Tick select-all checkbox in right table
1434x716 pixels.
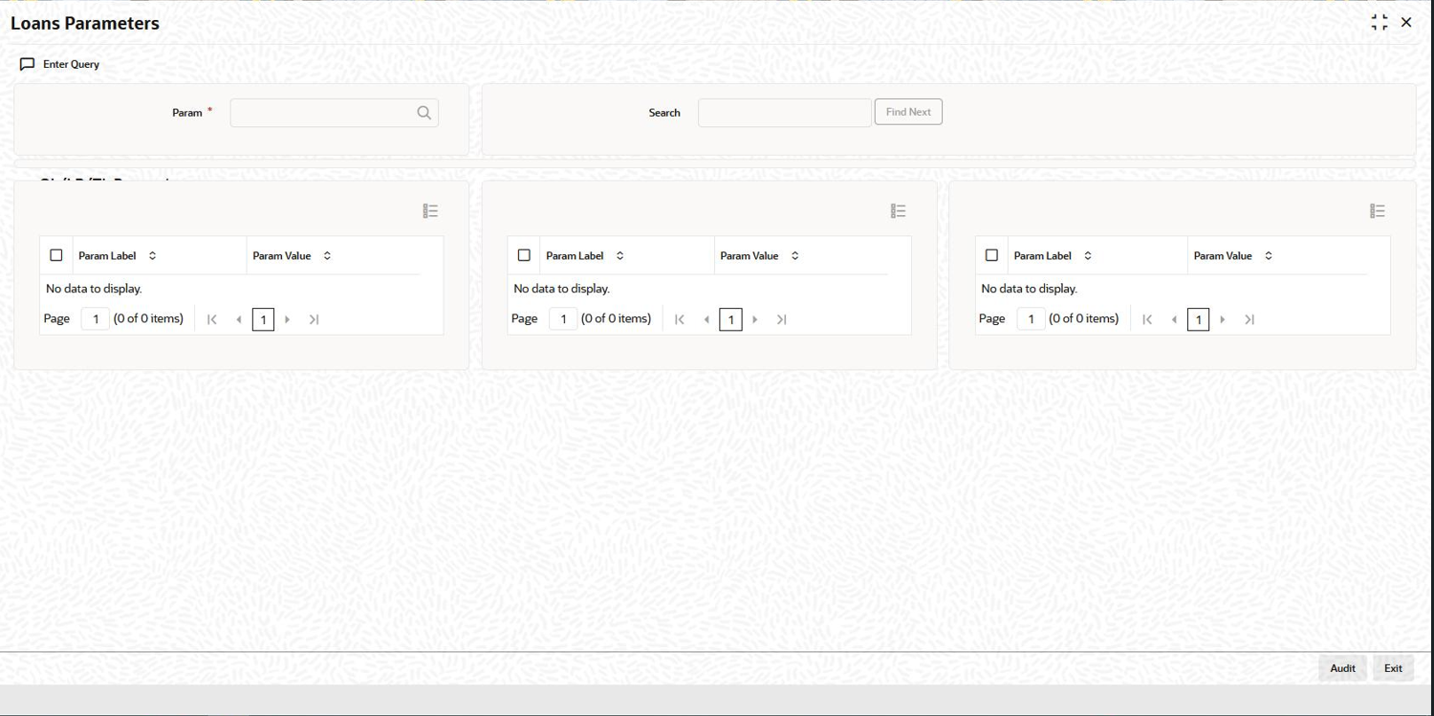tap(991, 255)
